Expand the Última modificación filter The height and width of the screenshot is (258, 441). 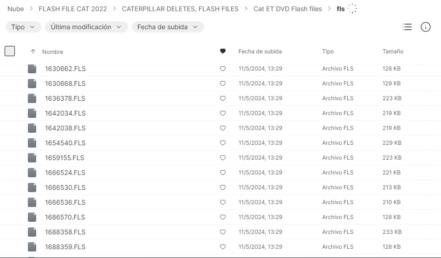[x=86, y=27]
